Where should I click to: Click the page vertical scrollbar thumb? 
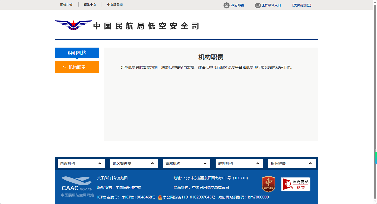point(375,101)
